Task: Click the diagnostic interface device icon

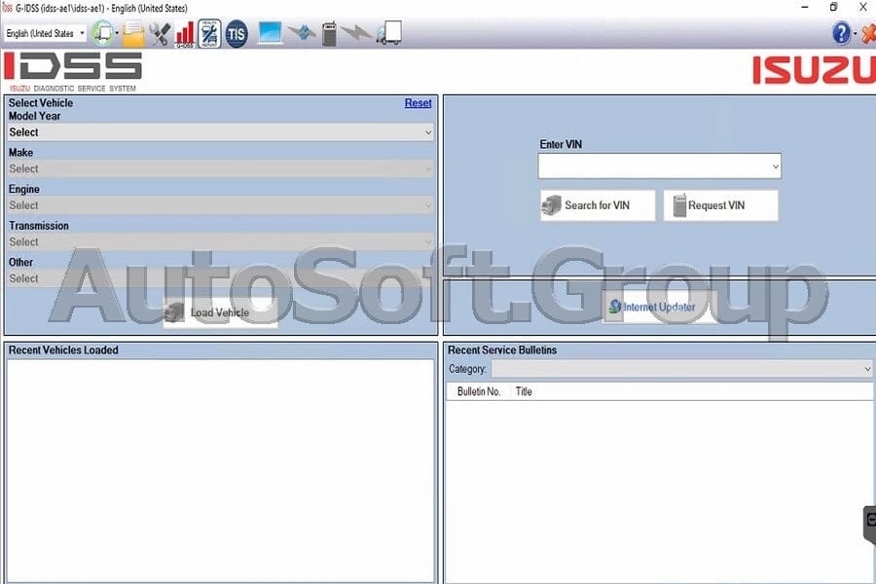Action: [x=329, y=32]
